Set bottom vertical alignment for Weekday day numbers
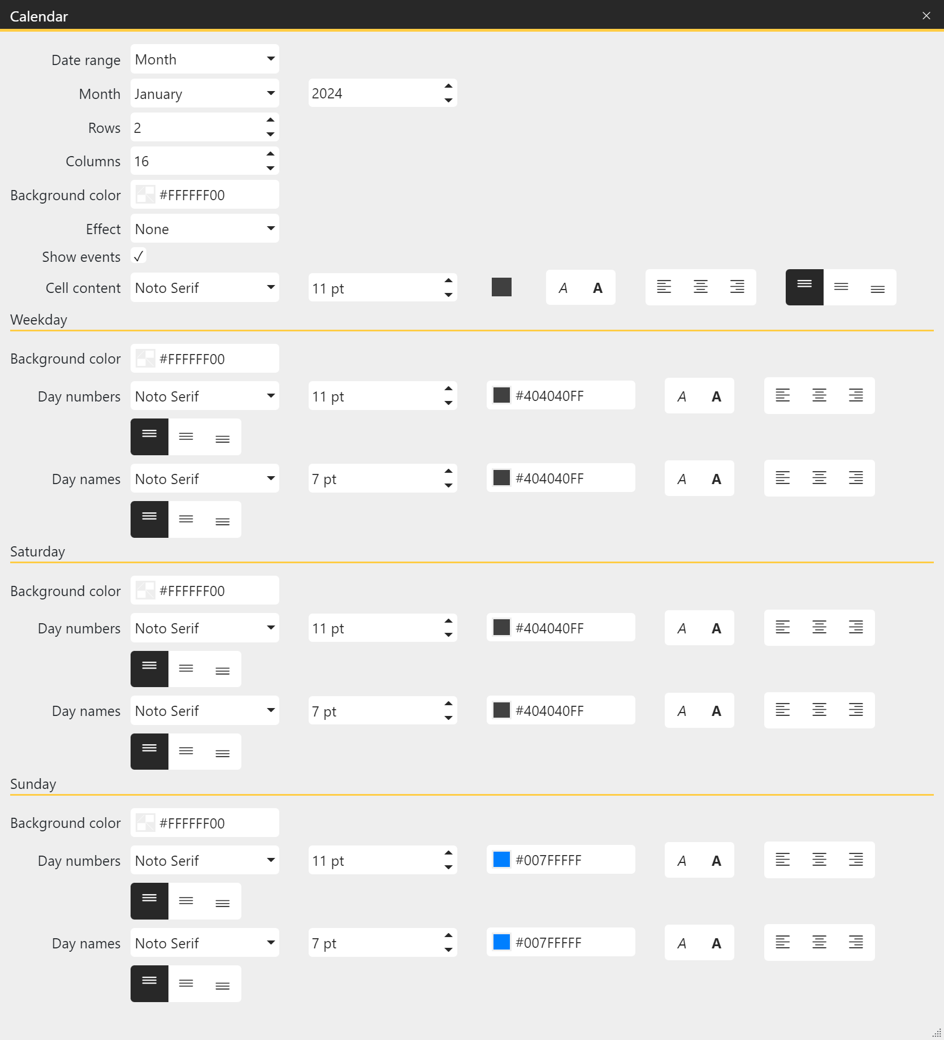 pos(222,437)
